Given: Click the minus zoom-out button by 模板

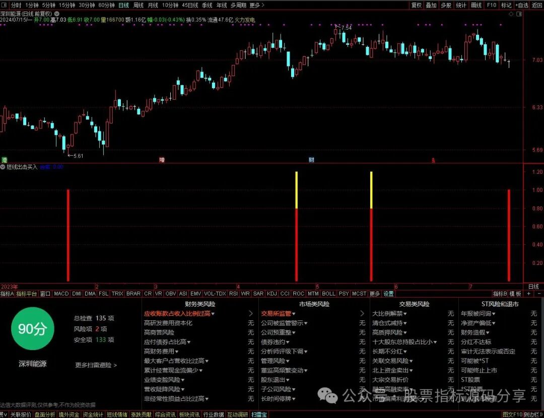Looking at the screenshot, I should click(x=539, y=294).
